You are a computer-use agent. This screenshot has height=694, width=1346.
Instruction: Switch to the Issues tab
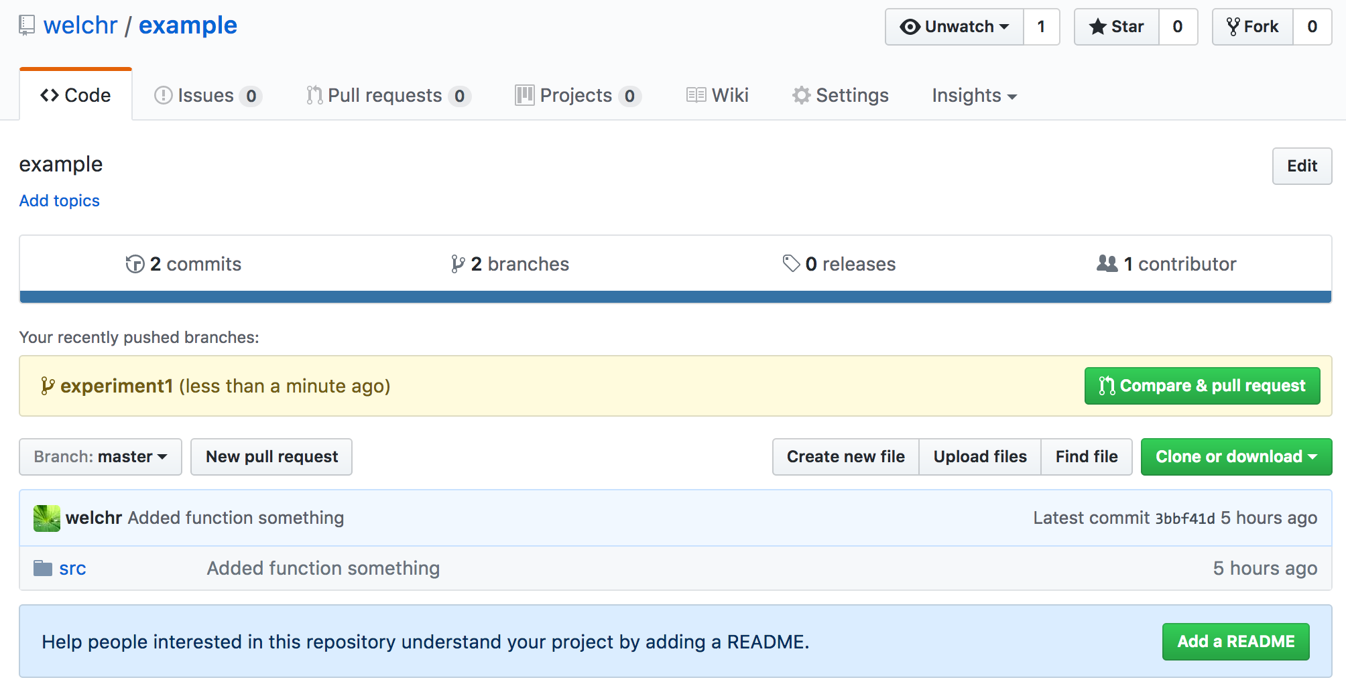click(206, 96)
